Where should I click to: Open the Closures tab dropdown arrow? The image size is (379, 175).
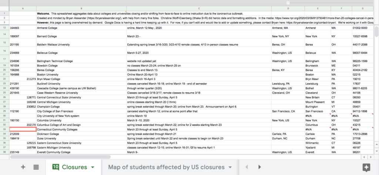pyautogui.click(x=92, y=167)
